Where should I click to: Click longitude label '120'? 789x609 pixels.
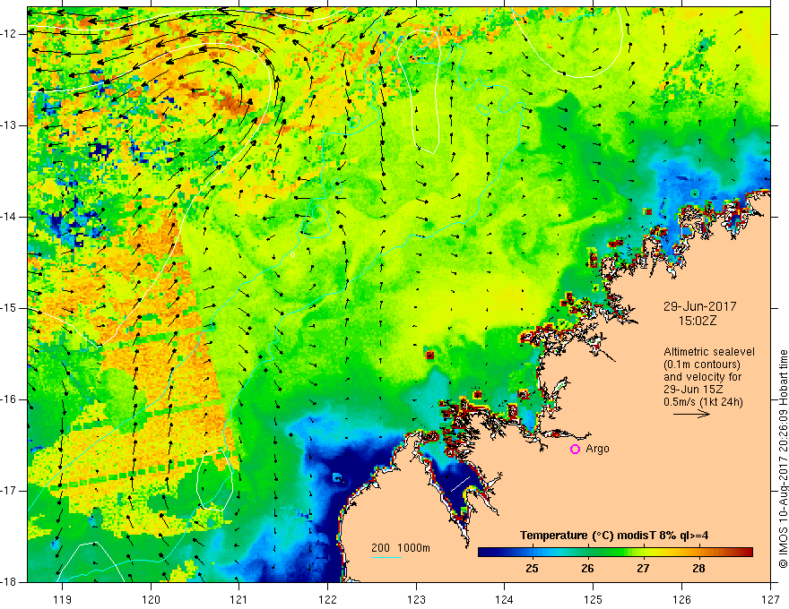click(x=151, y=599)
